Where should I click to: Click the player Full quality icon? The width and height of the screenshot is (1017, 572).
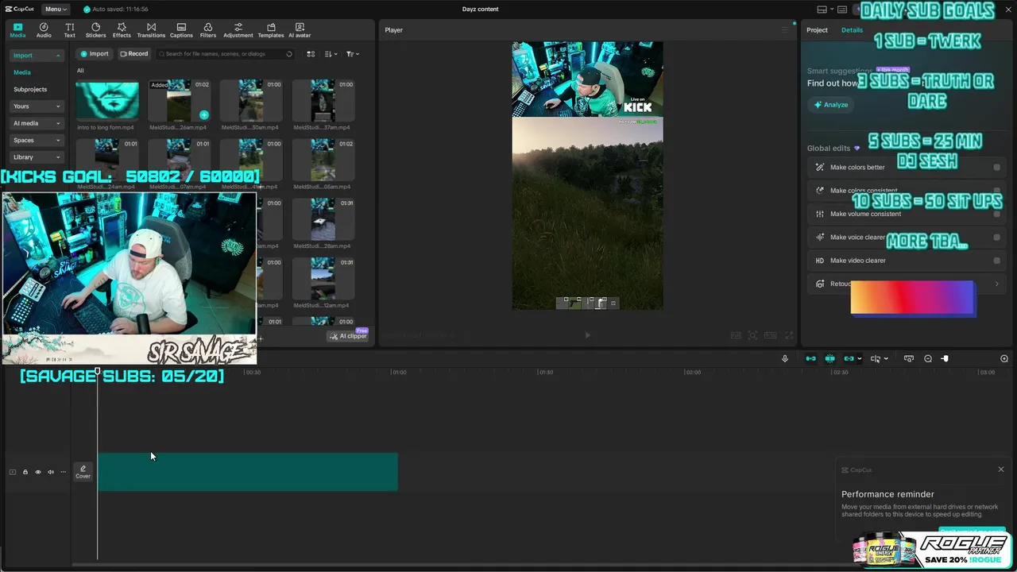tap(737, 335)
